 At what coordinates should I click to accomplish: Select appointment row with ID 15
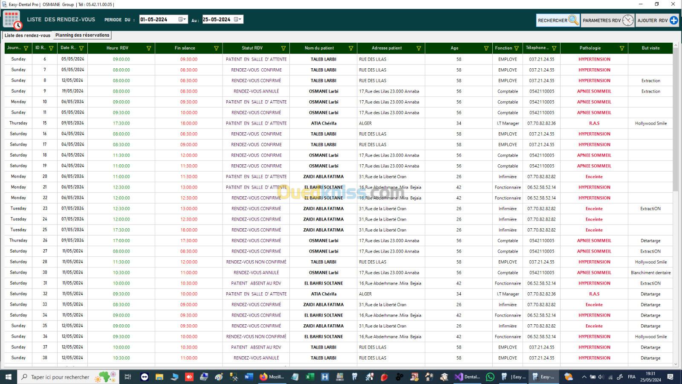44,123
